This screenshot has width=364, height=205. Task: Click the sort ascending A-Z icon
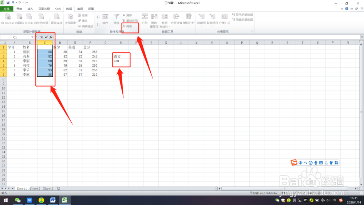click(x=98, y=17)
